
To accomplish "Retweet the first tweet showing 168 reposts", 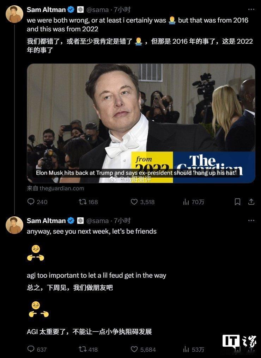I will (88, 202).
